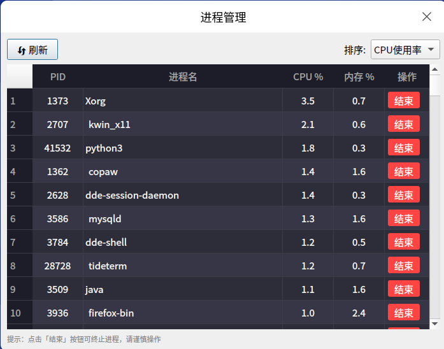Terminate the mysqld process
Screen dimensions: 444x349
pyautogui.click(x=403, y=218)
